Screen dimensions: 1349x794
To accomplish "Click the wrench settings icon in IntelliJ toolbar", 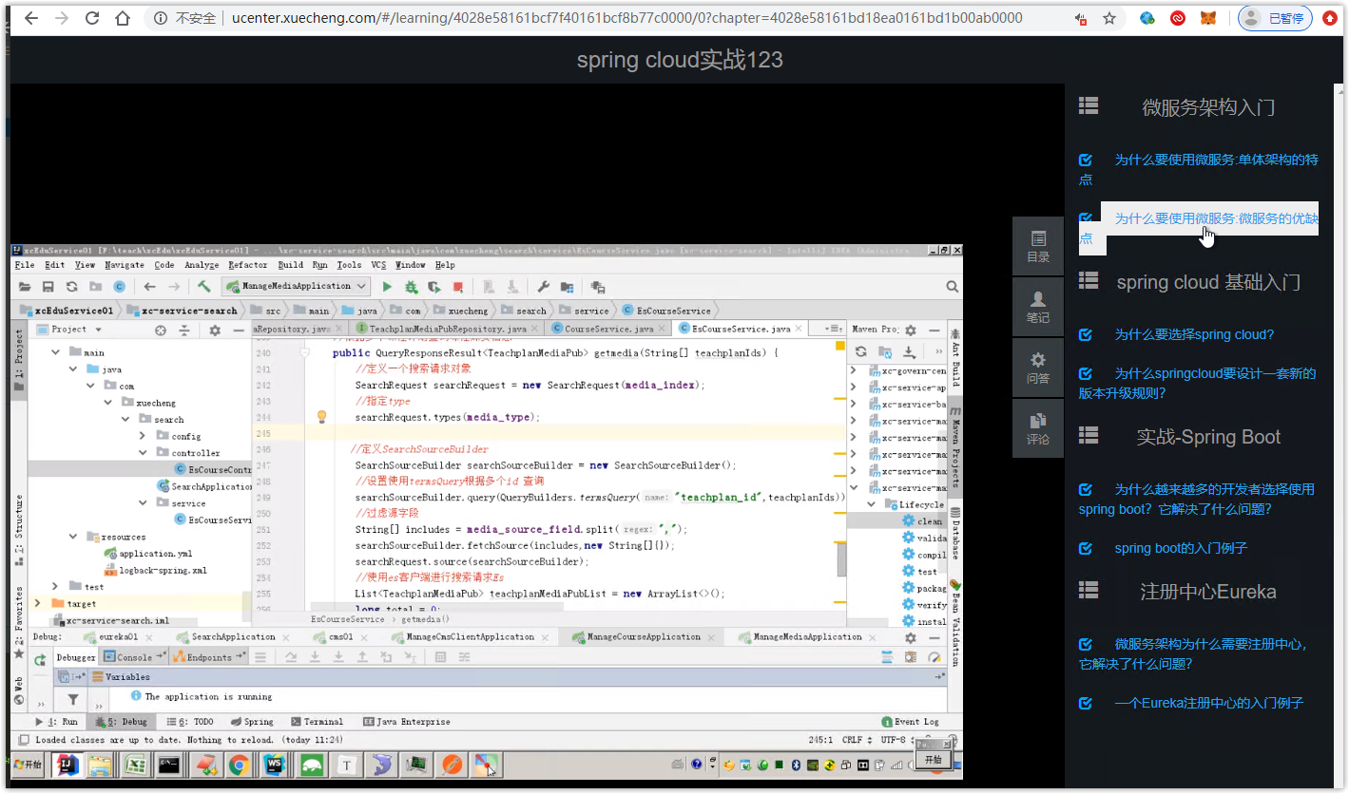I will (544, 286).
